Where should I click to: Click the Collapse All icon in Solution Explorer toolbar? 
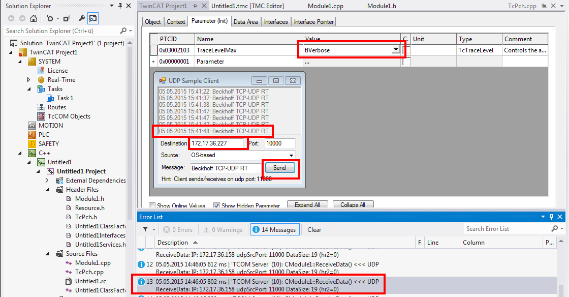[67, 18]
